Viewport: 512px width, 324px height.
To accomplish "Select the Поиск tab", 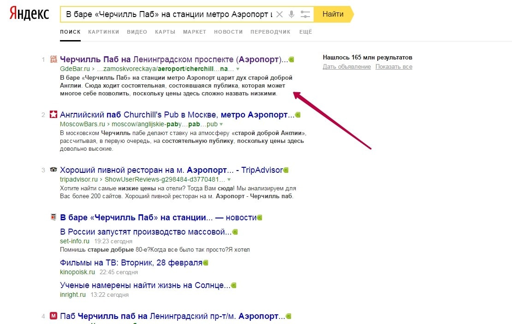I will tap(70, 32).
